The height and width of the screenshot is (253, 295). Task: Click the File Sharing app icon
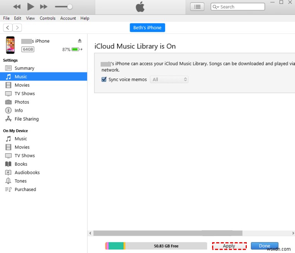tap(8, 119)
